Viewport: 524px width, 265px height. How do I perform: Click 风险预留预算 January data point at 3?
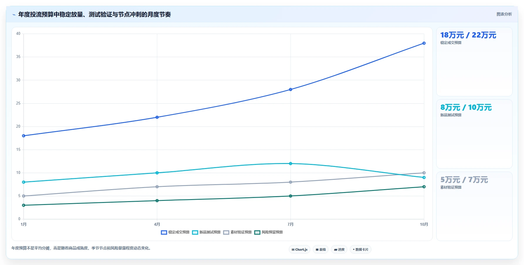point(24,205)
